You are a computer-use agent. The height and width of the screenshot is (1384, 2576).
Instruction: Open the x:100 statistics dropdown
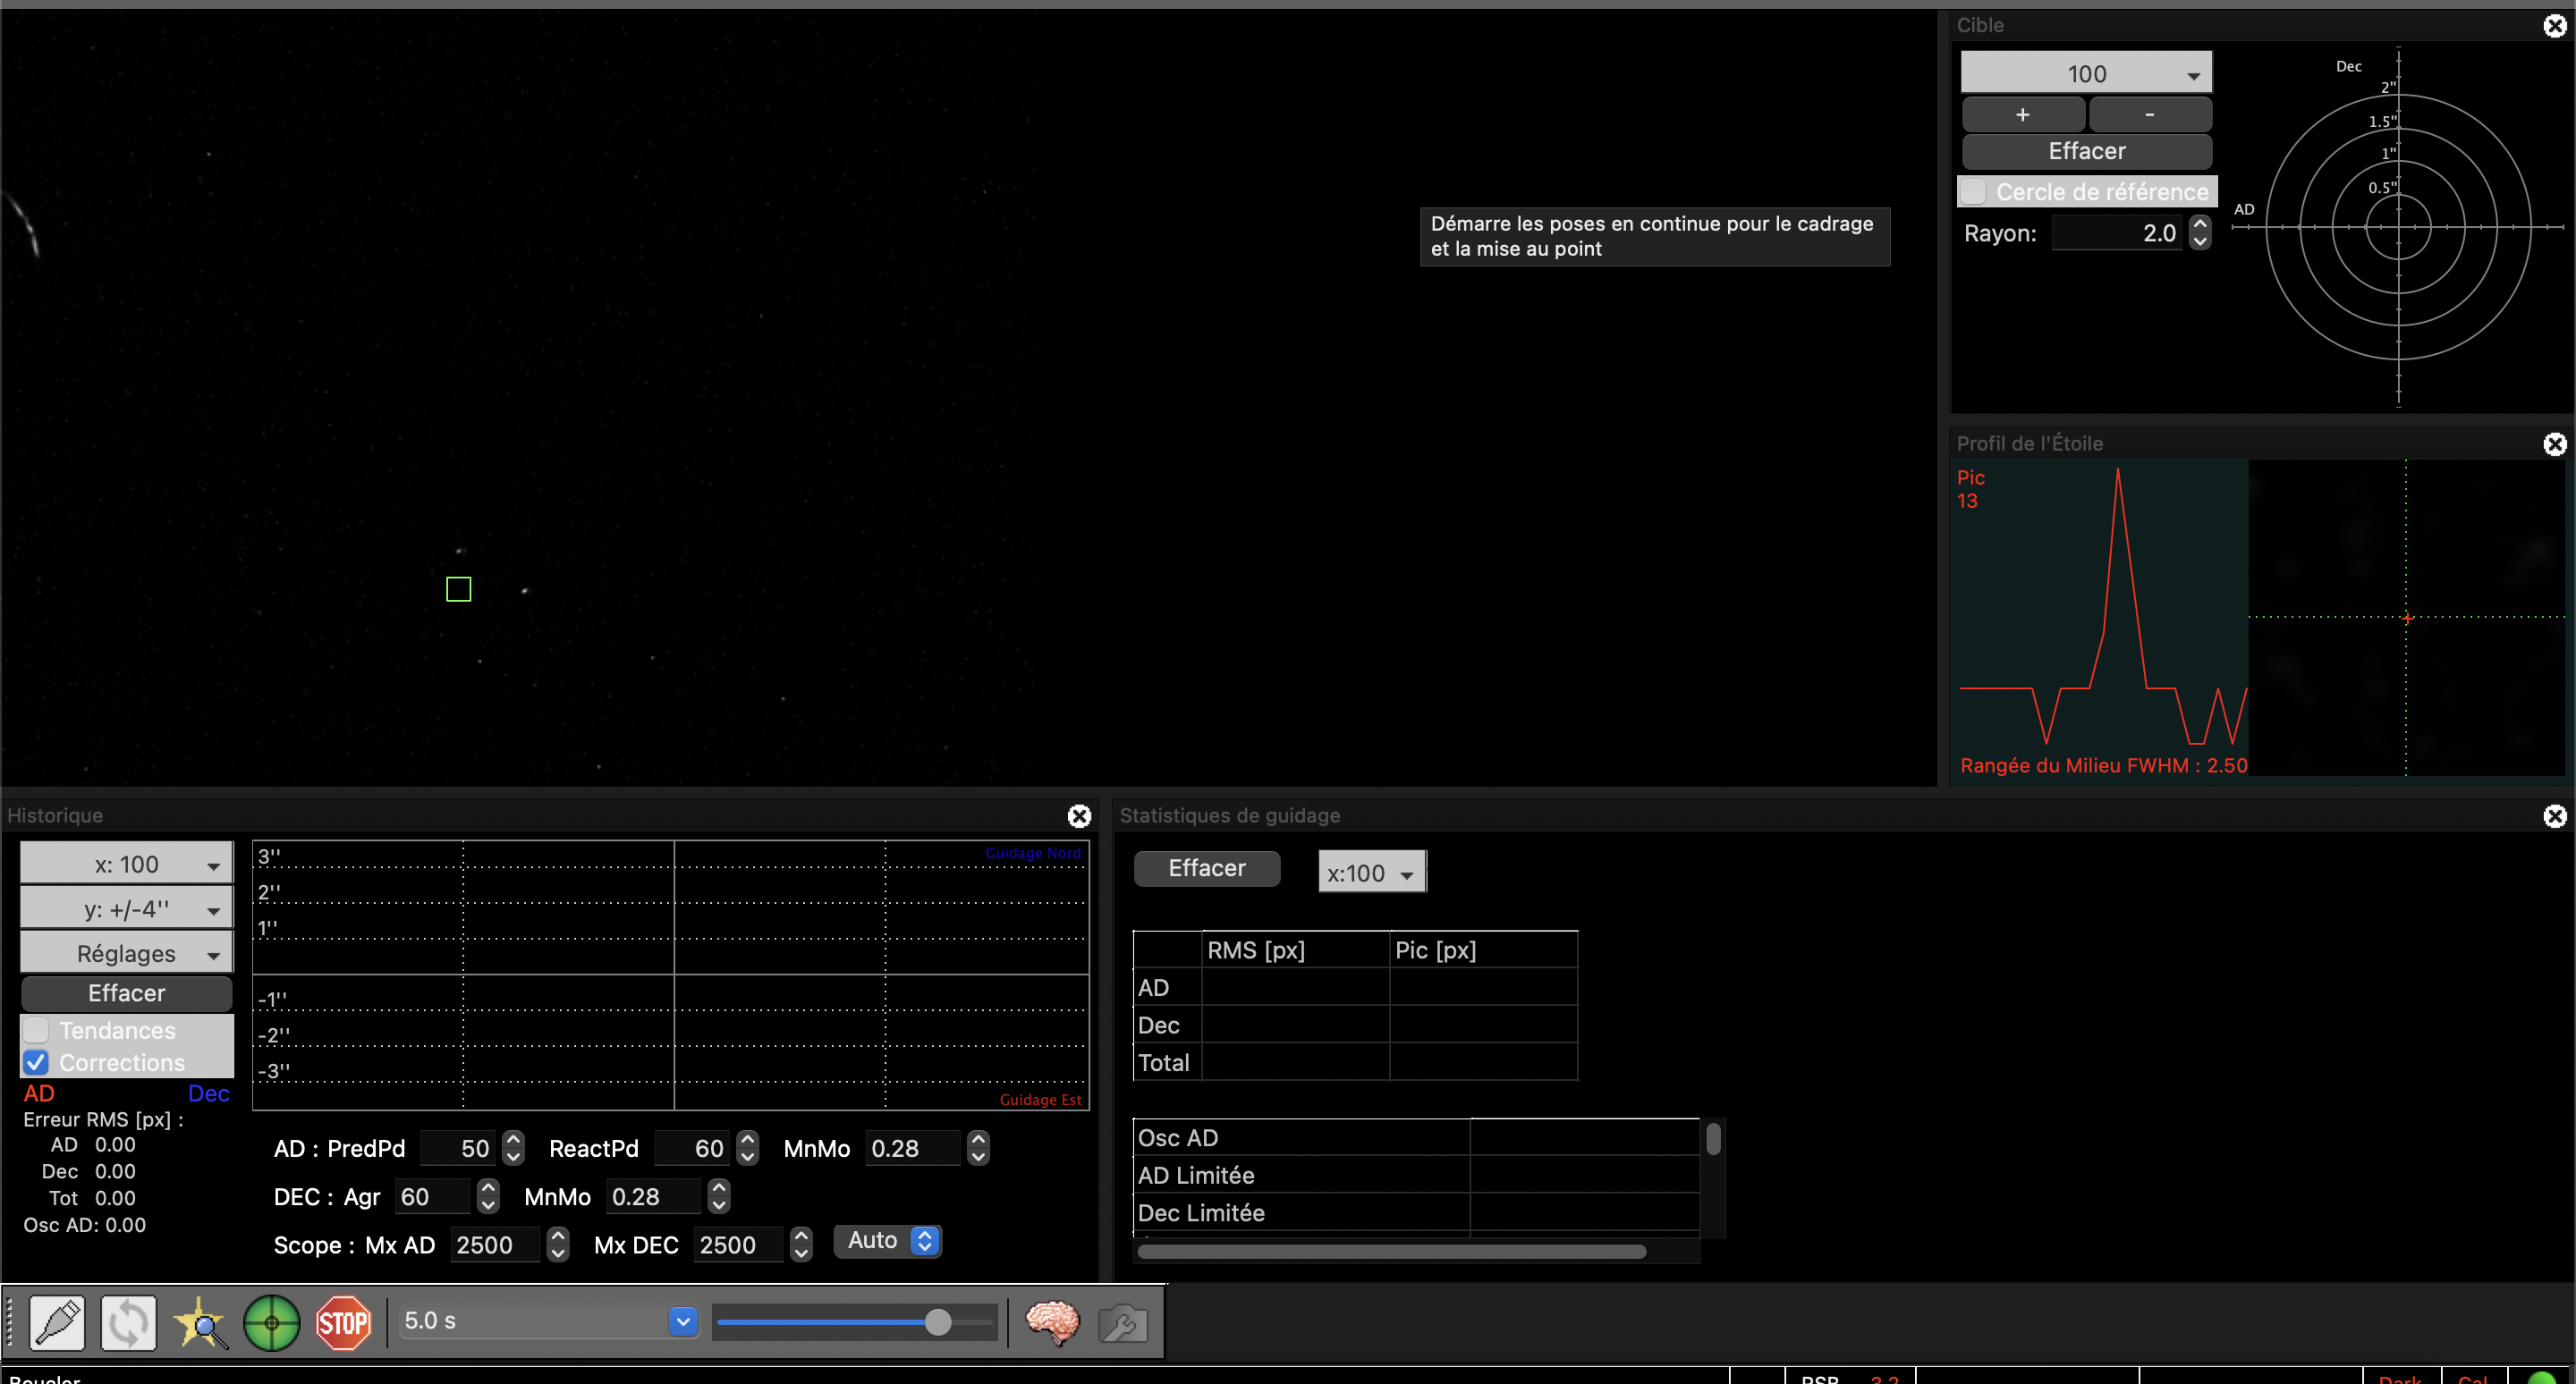pos(1371,873)
